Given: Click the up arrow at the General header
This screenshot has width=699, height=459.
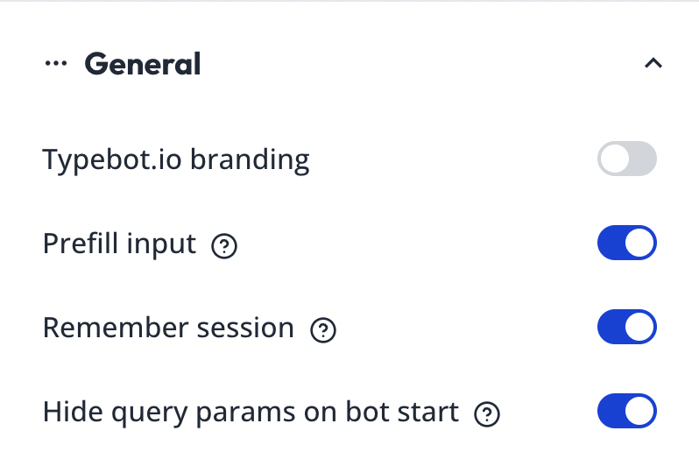Looking at the screenshot, I should (x=653, y=64).
